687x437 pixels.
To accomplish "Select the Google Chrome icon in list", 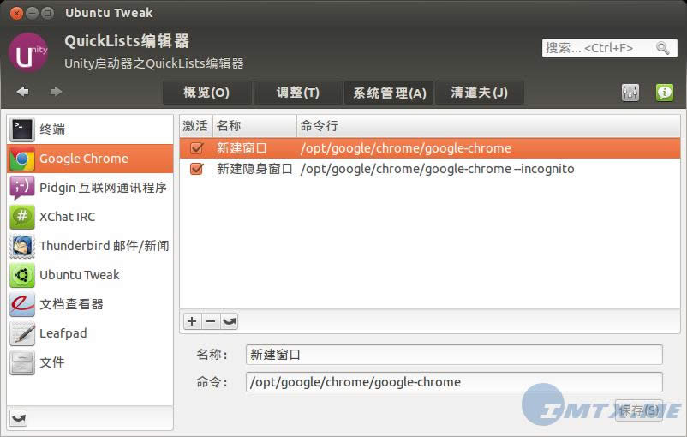I will coord(22,159).
